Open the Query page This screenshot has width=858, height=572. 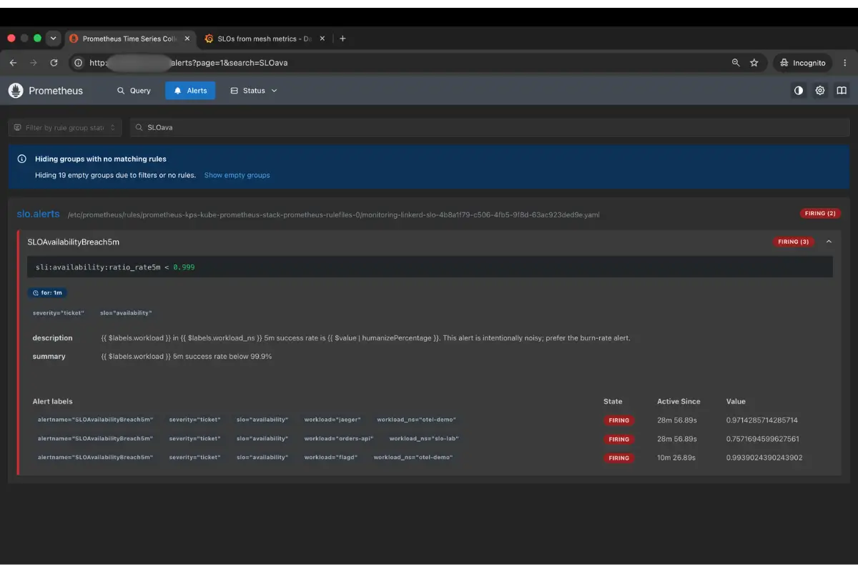pyautogui.click(x=134, y=91)
